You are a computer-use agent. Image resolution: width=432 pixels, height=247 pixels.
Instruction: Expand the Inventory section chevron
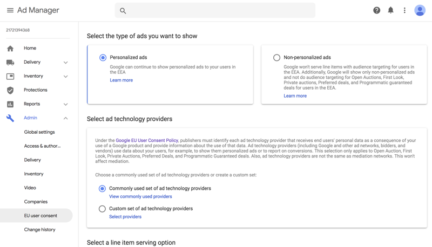coord(65,77)
